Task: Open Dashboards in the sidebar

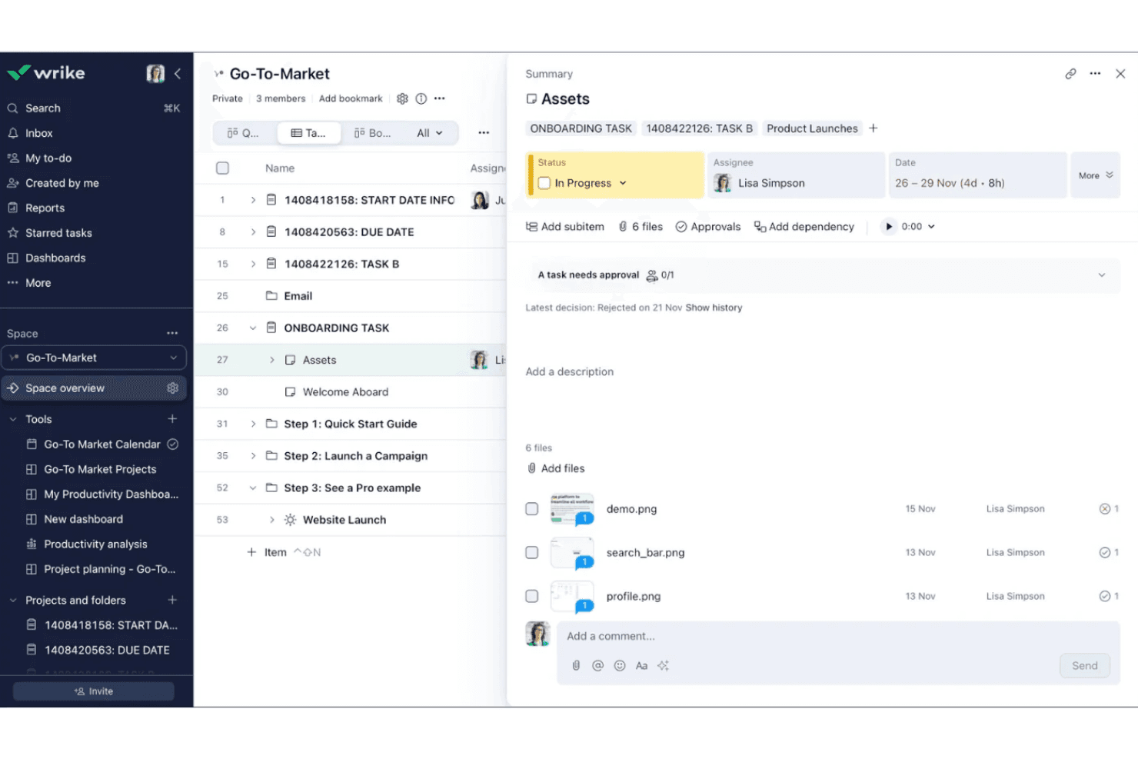Action: point(55,258)
